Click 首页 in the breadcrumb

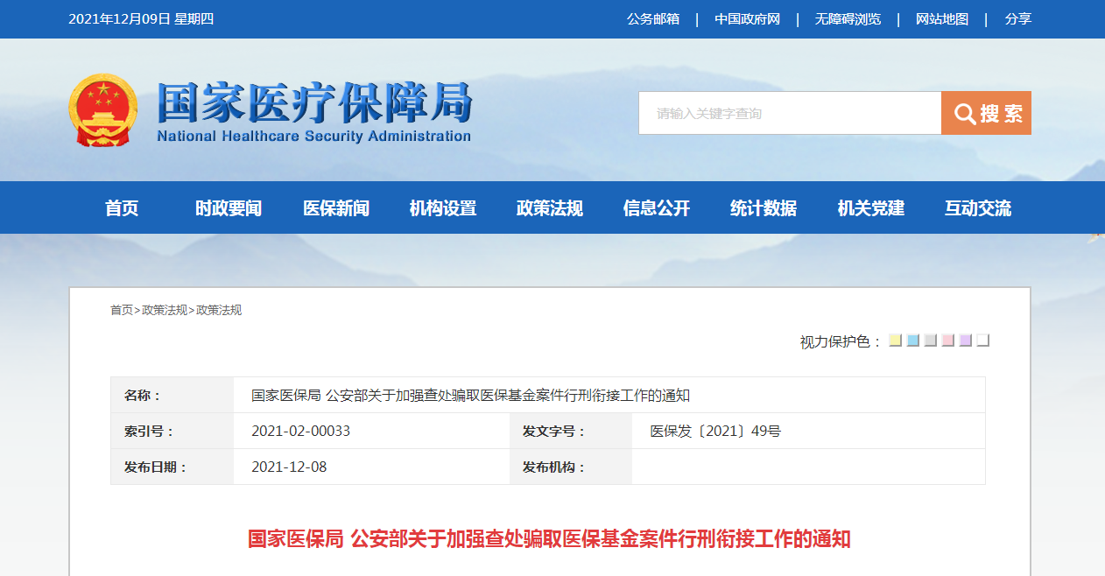pyautogui.click(x=122, y=310)
